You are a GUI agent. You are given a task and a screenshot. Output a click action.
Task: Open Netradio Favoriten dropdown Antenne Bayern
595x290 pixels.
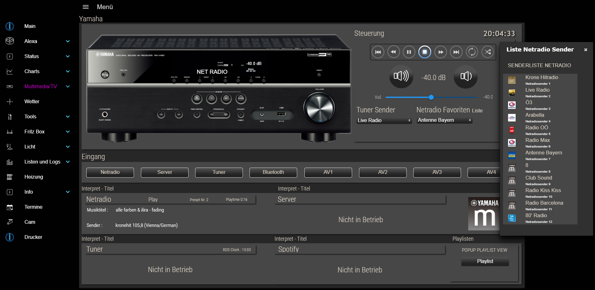tap(444, 120)
